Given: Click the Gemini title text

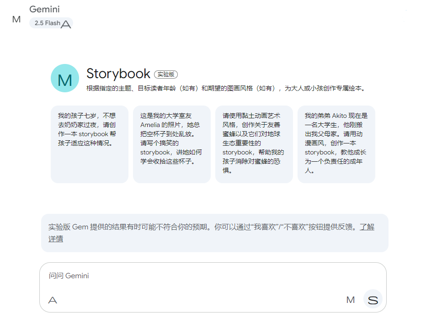Looking at the screenshot, I should [x=44, y=9].
